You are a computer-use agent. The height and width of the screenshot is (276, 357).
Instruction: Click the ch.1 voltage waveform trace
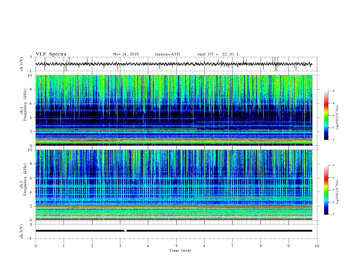[174, 64]
